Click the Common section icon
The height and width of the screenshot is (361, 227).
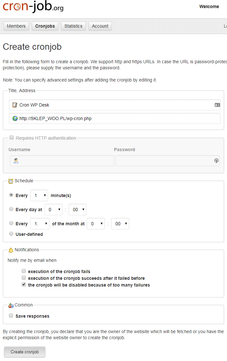click(11, 305)
